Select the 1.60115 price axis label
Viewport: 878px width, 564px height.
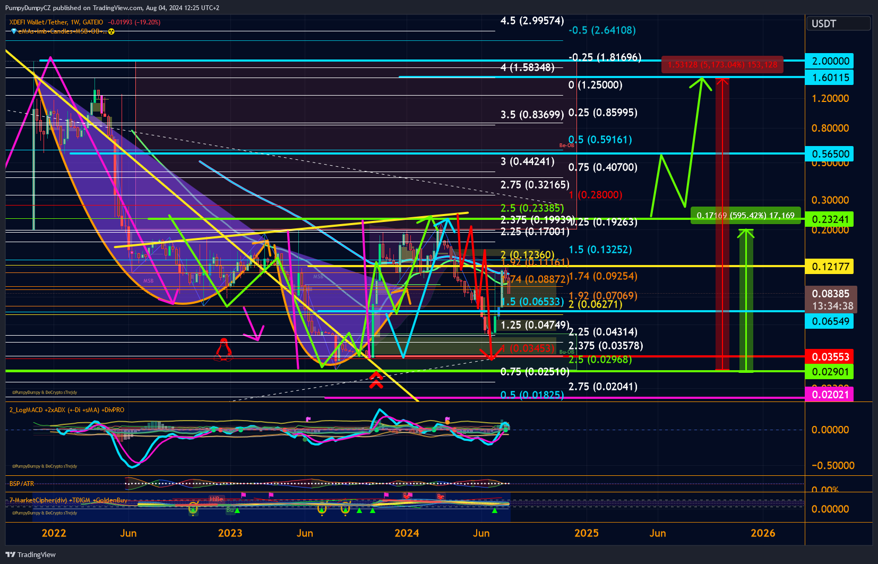click(830, 78)
